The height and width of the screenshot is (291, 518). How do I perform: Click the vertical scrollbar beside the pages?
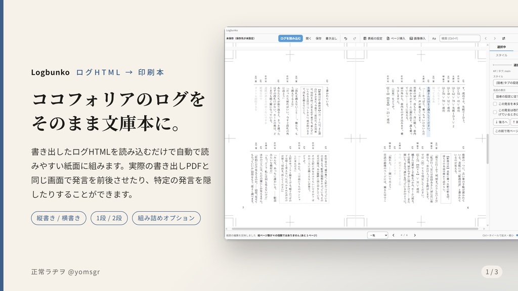(x=487, y=149)
